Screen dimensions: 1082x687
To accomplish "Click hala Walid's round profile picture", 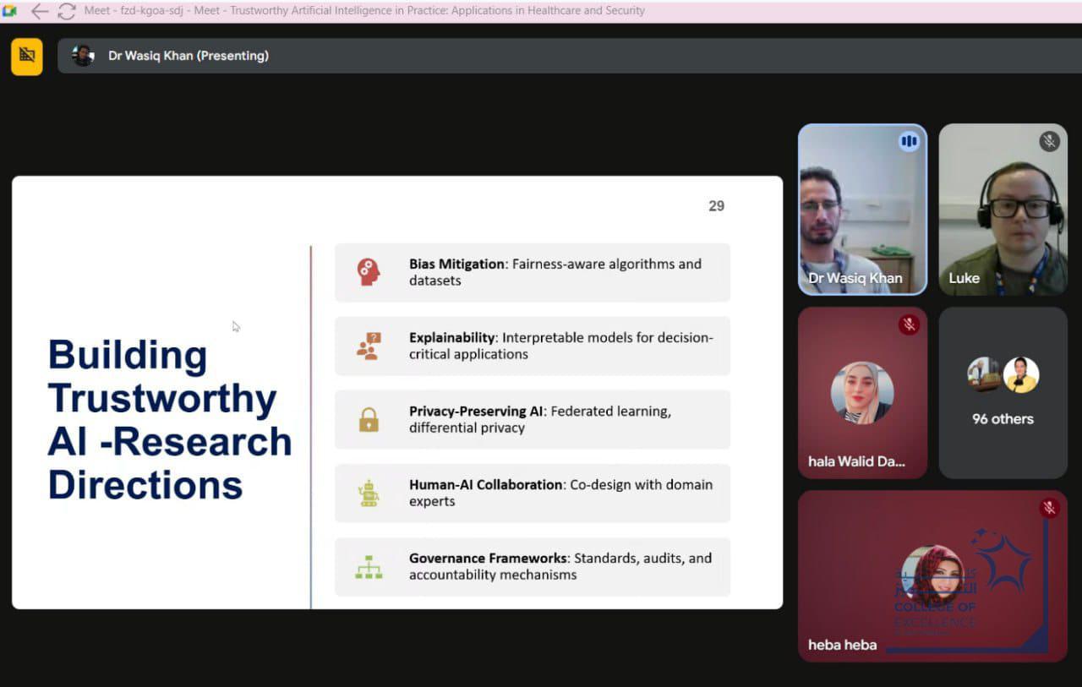I will (862, 393).
